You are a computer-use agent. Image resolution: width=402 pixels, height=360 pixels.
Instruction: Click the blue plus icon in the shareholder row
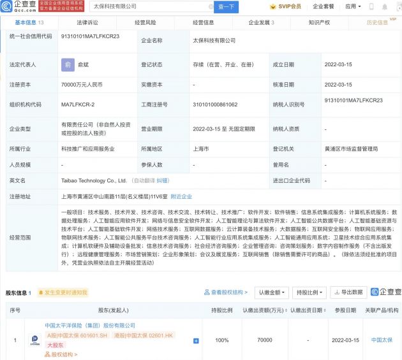point(196,341)
